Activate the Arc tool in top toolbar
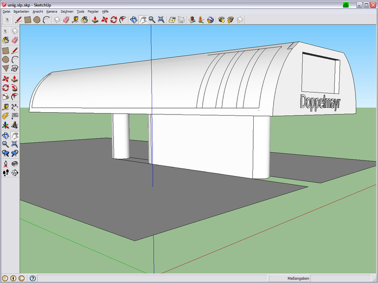 [46, 20]
